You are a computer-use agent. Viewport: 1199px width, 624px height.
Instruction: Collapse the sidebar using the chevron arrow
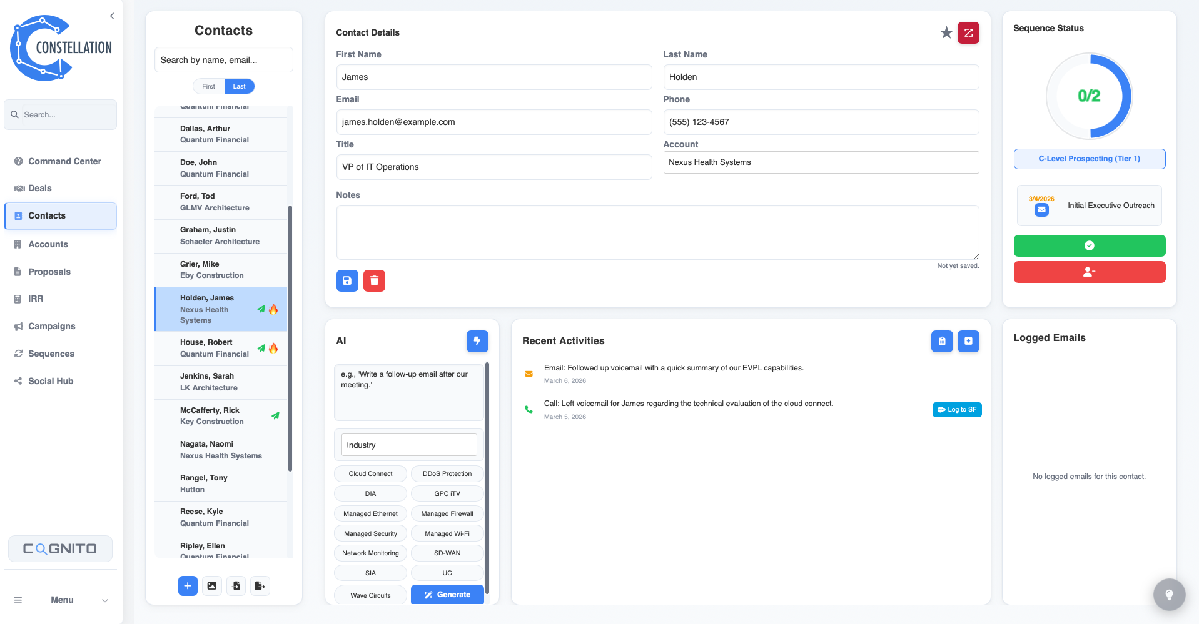(x=112, y=16)
